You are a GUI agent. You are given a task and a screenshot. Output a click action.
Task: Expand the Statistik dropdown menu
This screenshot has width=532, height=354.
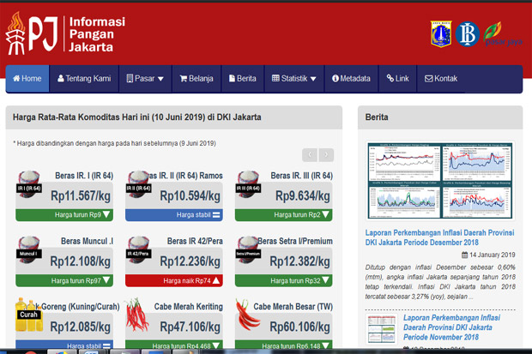(x=294, y=79)
